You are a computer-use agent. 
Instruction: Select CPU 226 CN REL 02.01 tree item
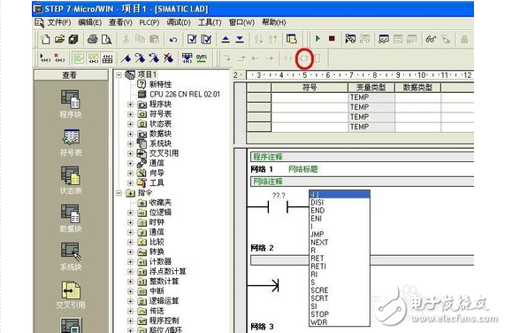(x=185, y=95)
